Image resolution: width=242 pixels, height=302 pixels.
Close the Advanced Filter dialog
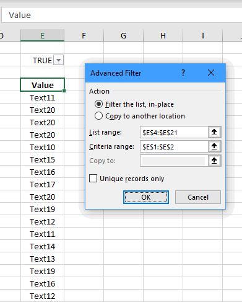[211, 73]
